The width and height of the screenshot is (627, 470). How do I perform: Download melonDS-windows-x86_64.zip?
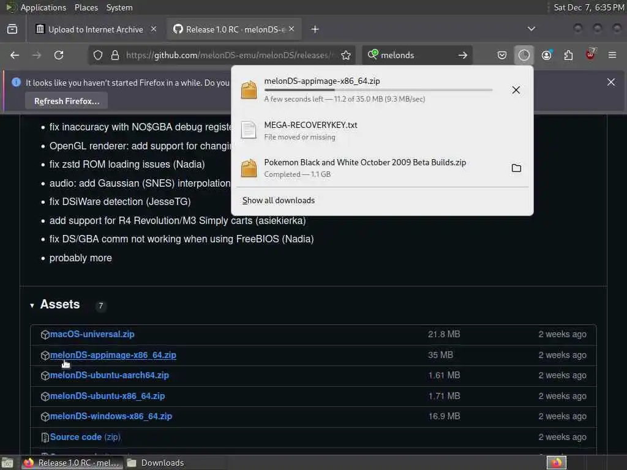click(111, 416)
